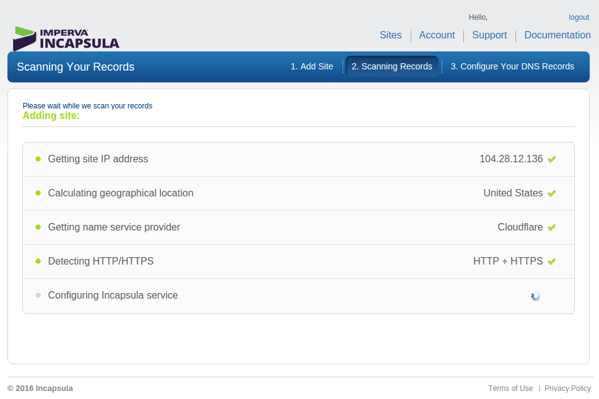The image size is (599, 399).
Task: Click the Imperva Incapsula logo
Action: tap(66, 38)
